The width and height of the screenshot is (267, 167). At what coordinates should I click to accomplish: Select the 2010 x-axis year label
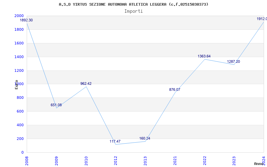click(86, 161)
